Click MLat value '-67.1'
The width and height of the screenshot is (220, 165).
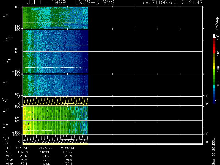point(23,164)
